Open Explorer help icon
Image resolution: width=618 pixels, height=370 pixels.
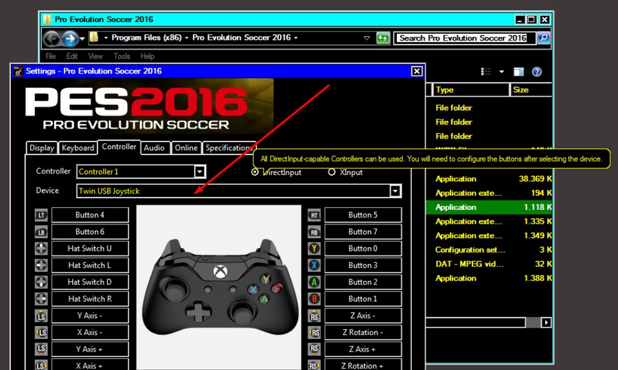[536, 71]
